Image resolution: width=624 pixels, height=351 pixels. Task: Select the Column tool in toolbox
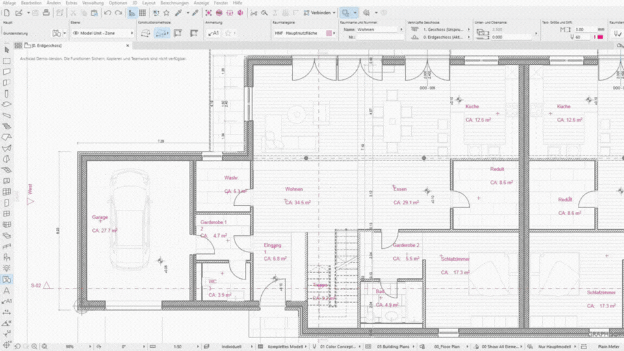6,94
